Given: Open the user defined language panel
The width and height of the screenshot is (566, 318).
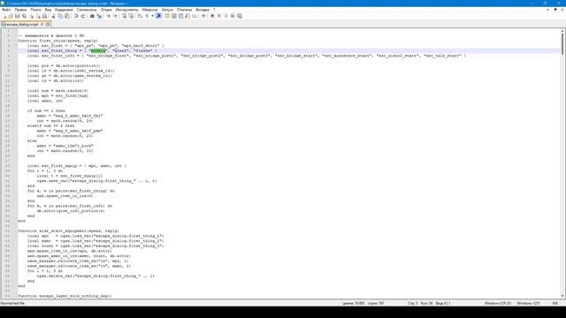Looking at the screenshot, I should click(x=167, y=16).
